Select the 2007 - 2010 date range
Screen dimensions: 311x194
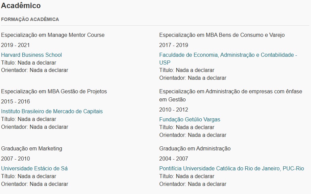coord(15,159)
